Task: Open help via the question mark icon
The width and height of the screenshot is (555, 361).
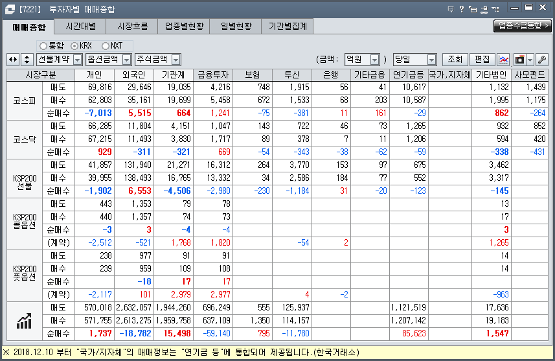Action: 462,9
